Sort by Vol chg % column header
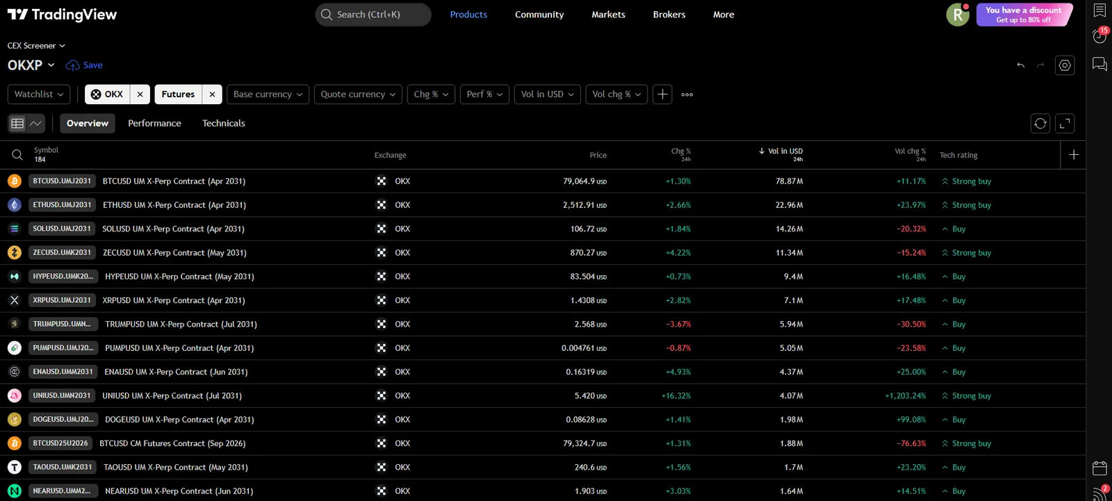 (910, 154)
